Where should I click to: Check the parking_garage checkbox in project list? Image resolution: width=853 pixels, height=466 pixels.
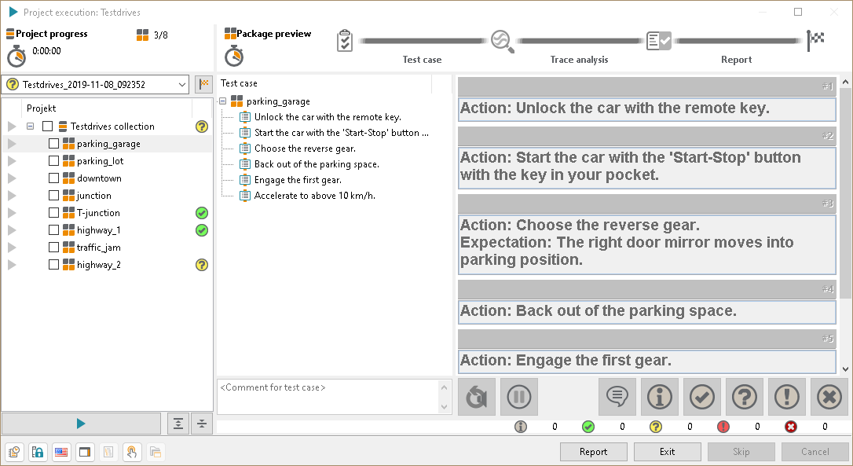(54, 144)
